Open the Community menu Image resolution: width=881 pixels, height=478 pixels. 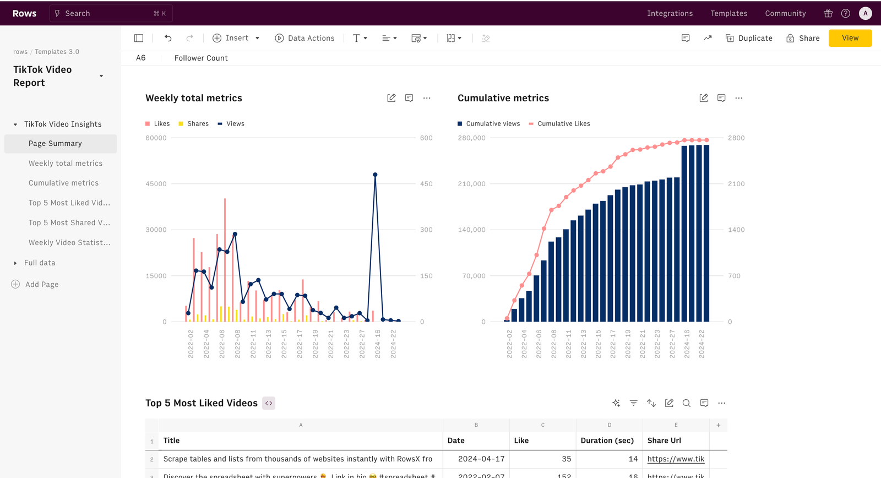pyautogui.click(x=786, y=13)
